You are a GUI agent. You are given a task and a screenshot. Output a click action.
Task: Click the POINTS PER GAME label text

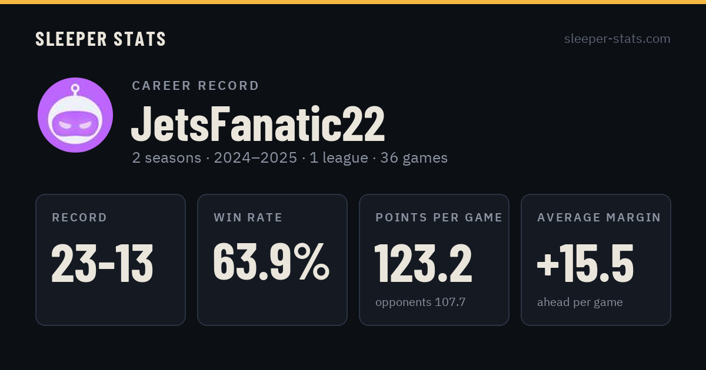[x=439, y=218]
